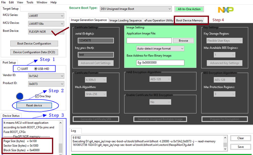Open the Help menu

tap(53, 2)
